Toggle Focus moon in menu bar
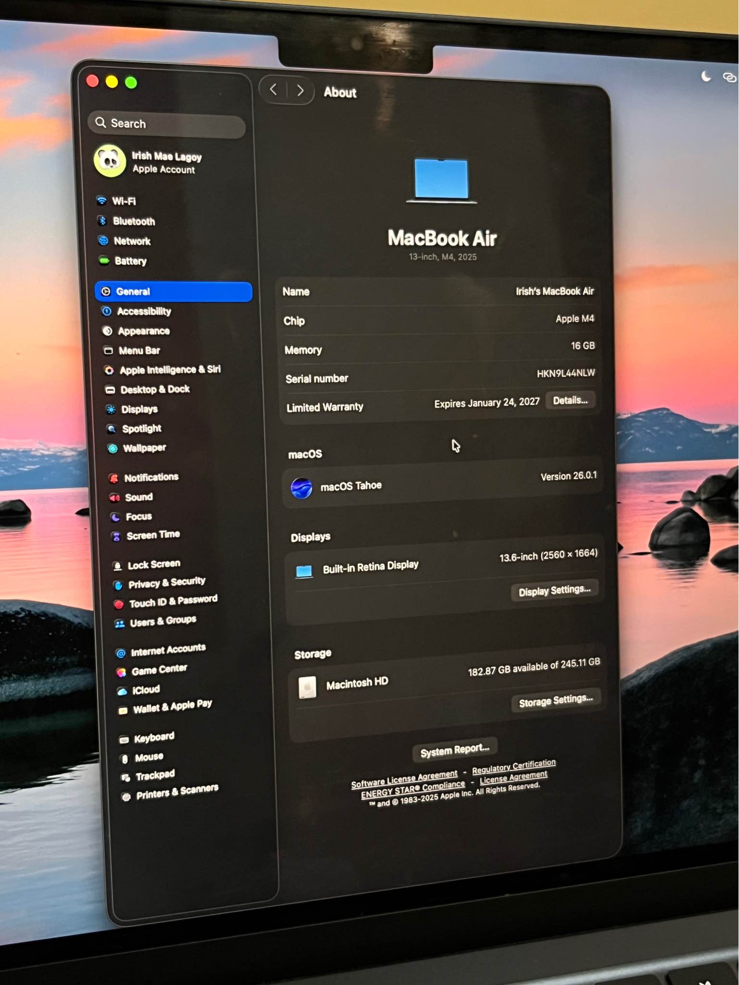Screen dimensions: 739x985 point(706,76)
